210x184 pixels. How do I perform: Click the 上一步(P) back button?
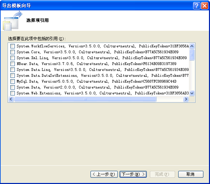click(104, 174)
